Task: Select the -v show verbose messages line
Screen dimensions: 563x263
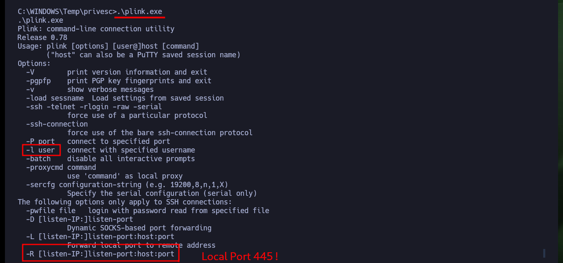Action: tap(90, 89)
